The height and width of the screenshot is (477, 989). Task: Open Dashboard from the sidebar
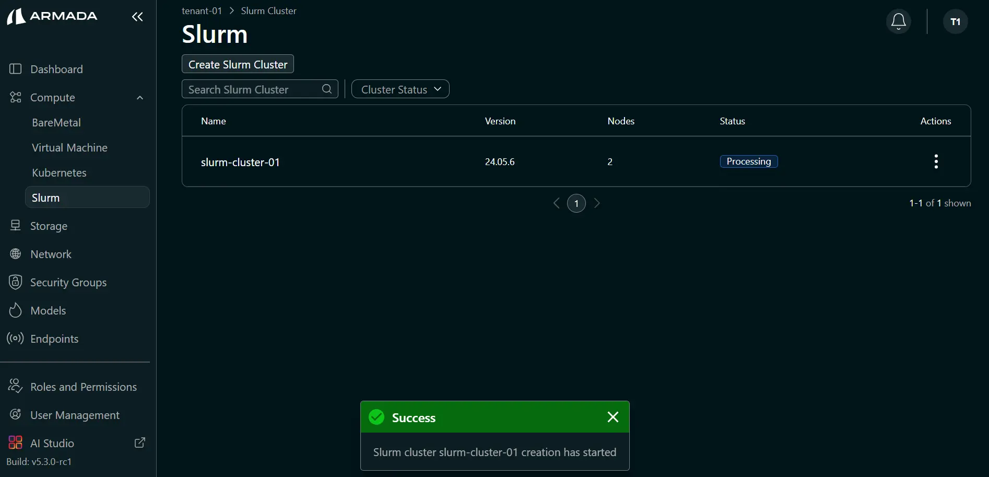click(56, 69)
